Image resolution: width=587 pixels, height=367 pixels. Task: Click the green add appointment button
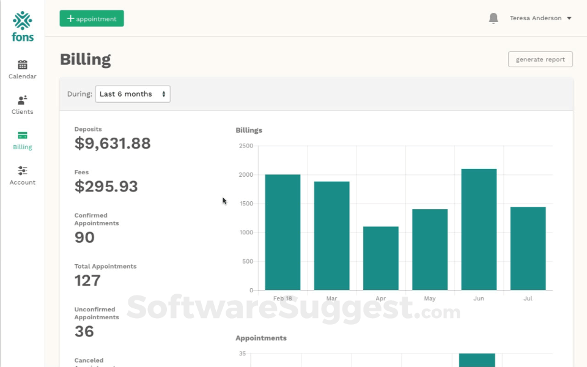(92, 18)
